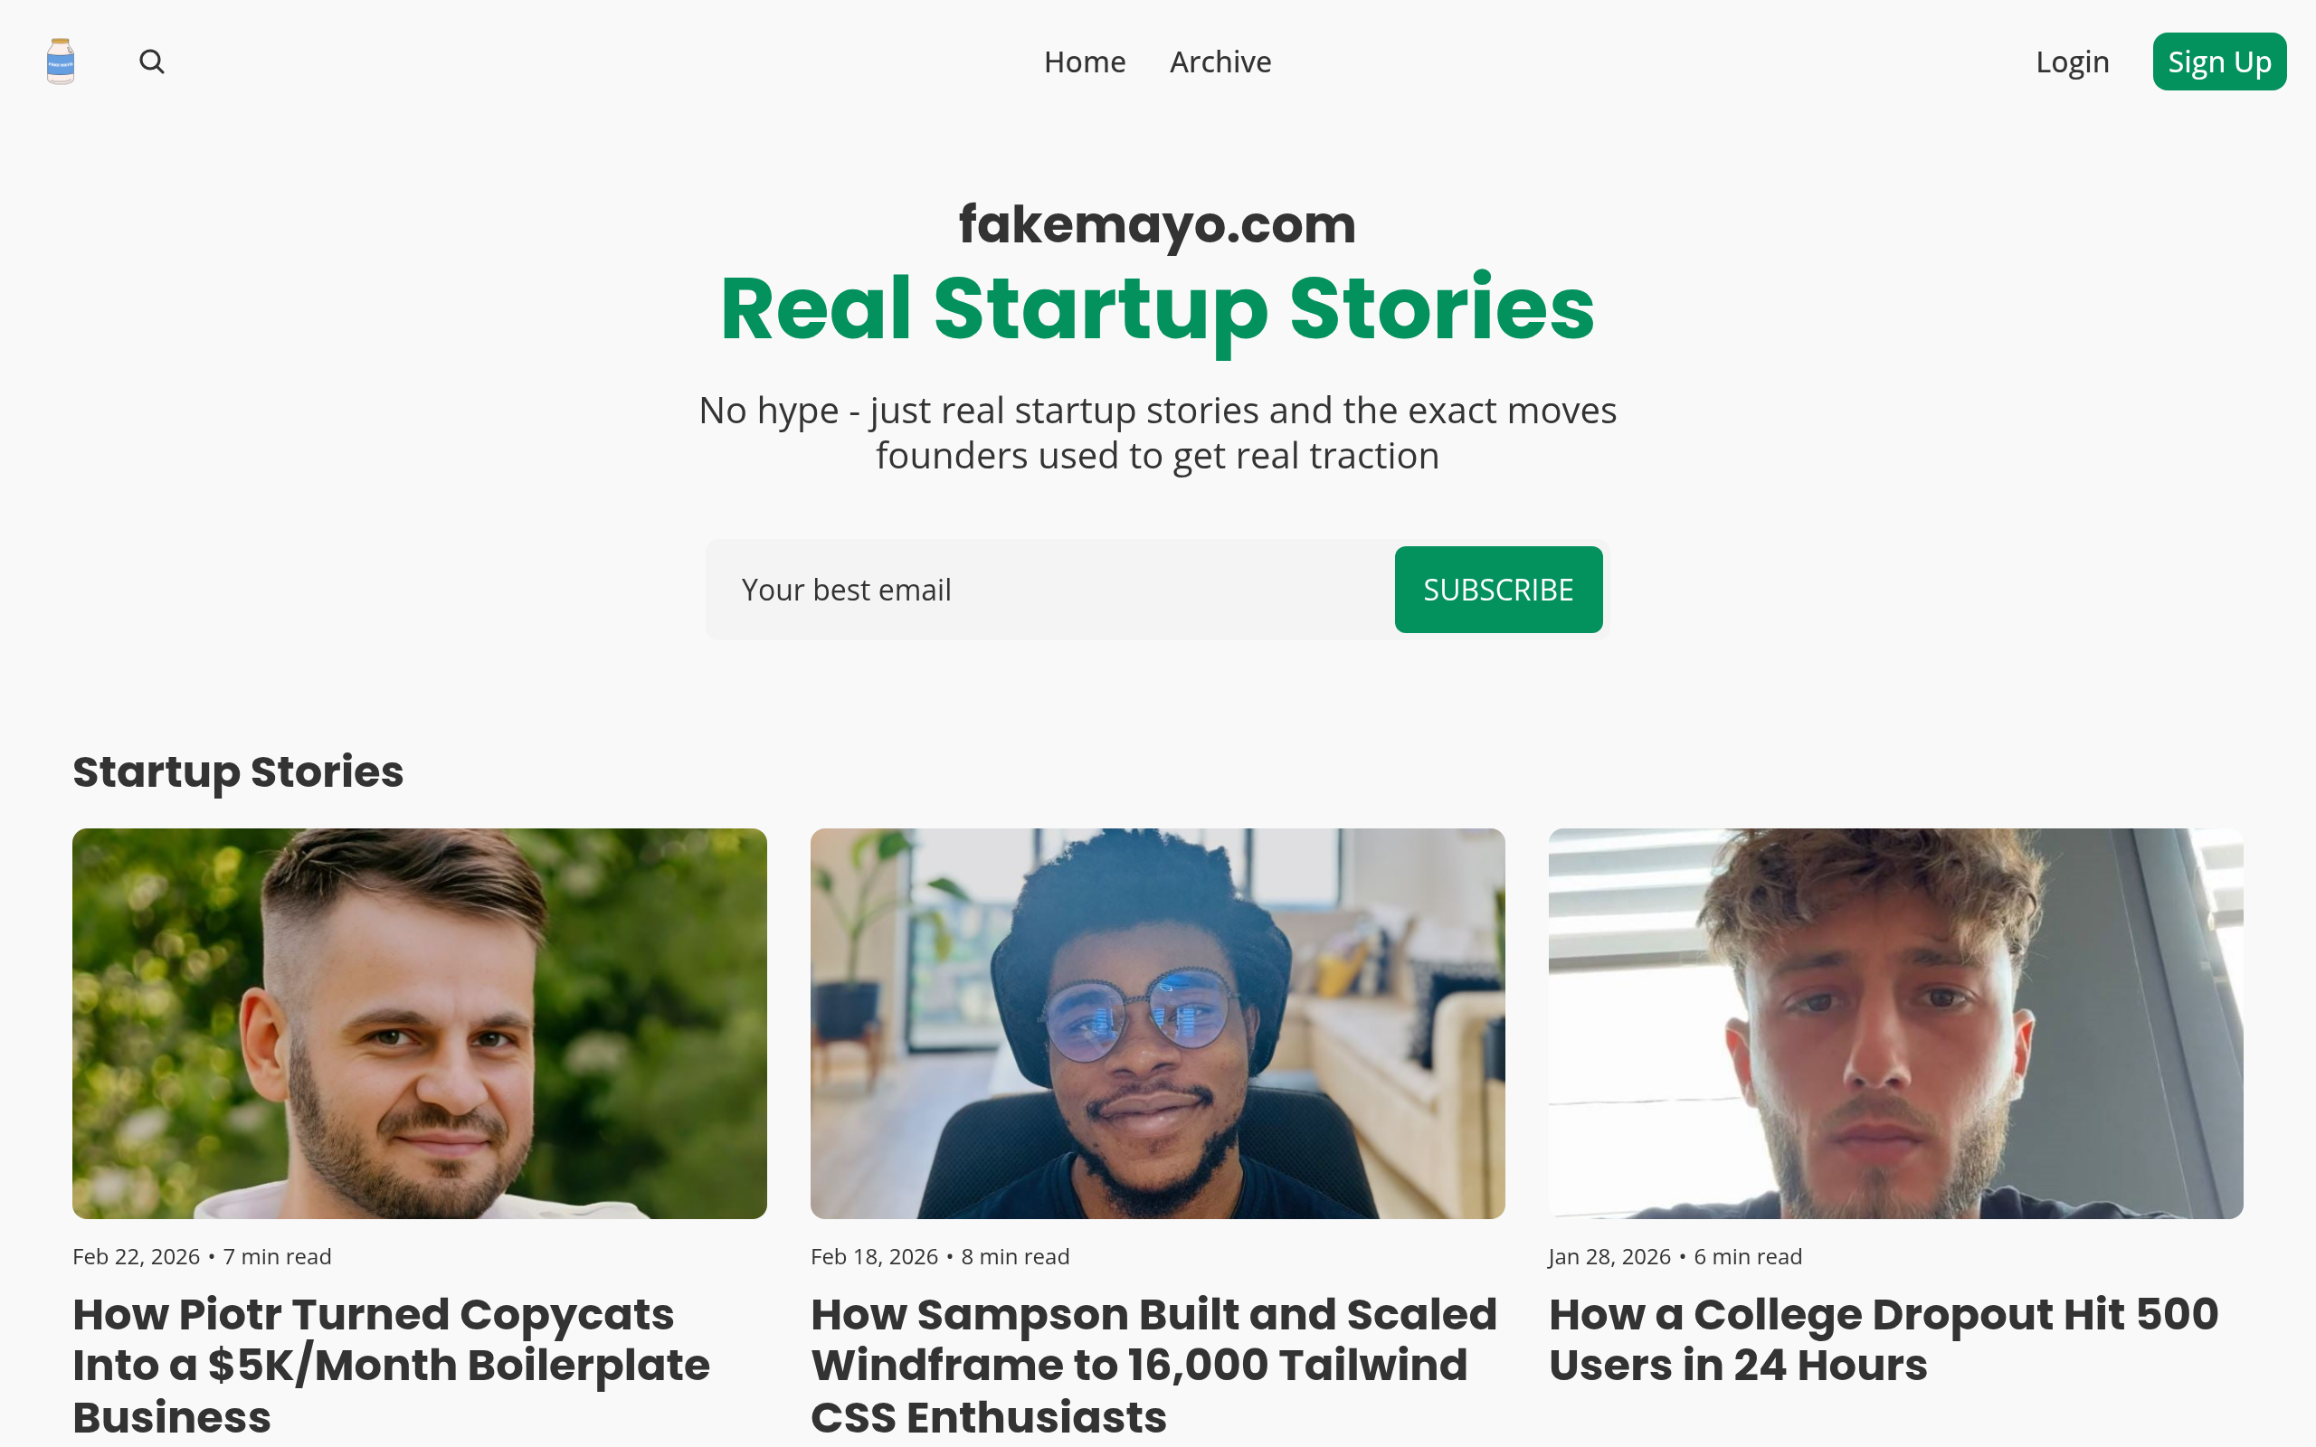This screenshot has width=2316, height=1447.
Task: Click the fakemayo.com site title
Action: tap(1157, 225)
